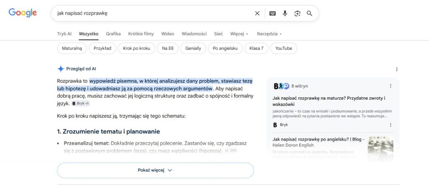Click the 'Krok po kroku napiszesz ją' sentence
Viewport: 429px width, 191px height.
pyautogui.click(x=121, y=116)
